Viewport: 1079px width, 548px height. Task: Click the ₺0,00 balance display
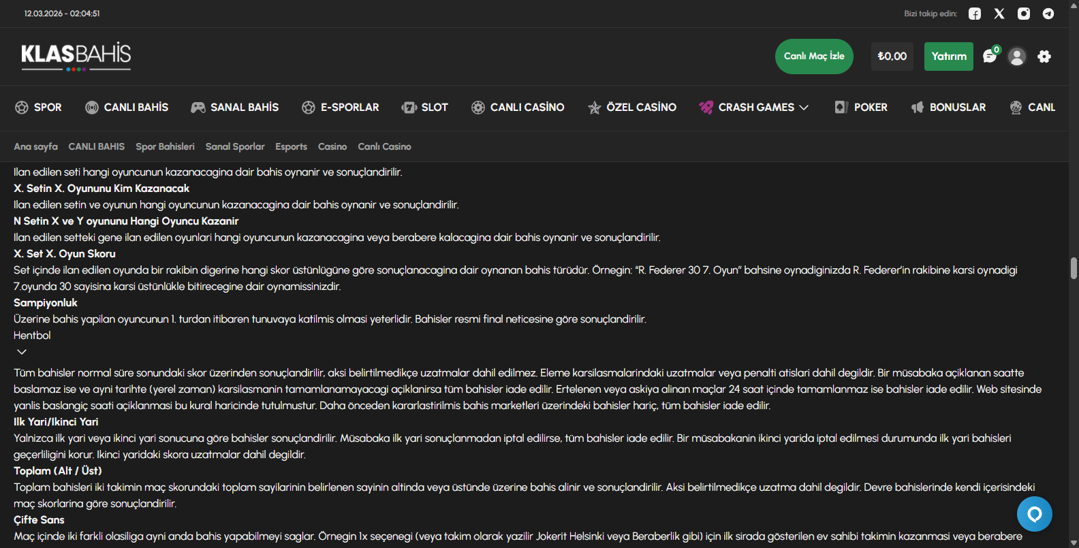(x=892, y=57)
